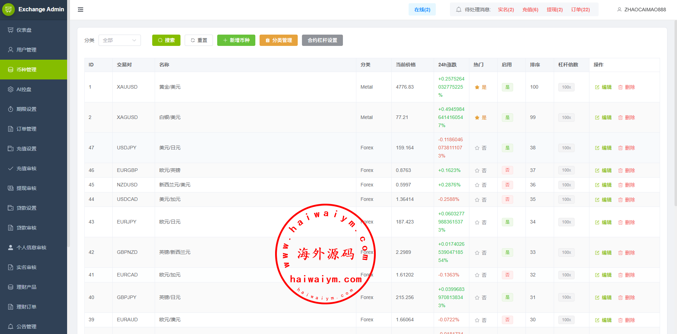Toggle the enabled tag for USDJPY
This screenshot has width=677, height=334.
pos(507,148)
